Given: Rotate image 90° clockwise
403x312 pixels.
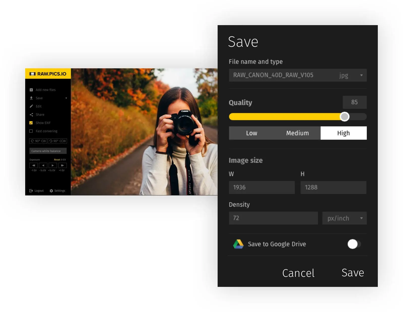Looking at the screenshot, I should click(38, 141).
